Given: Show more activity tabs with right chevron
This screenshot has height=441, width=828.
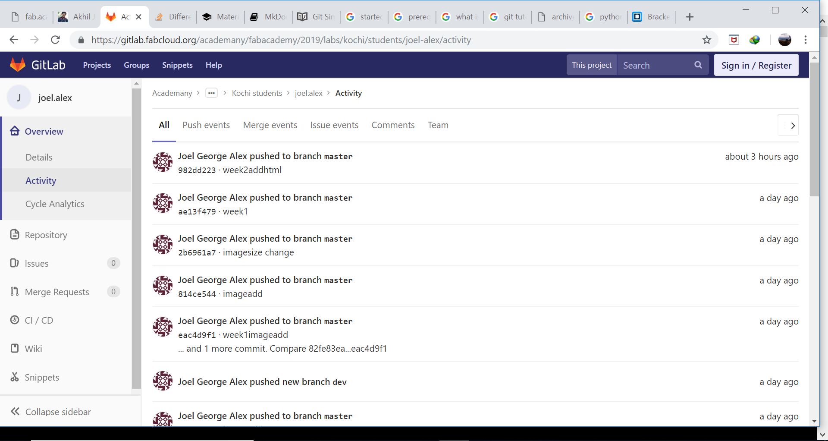Looking at the screenshot, I should (793, 126).
